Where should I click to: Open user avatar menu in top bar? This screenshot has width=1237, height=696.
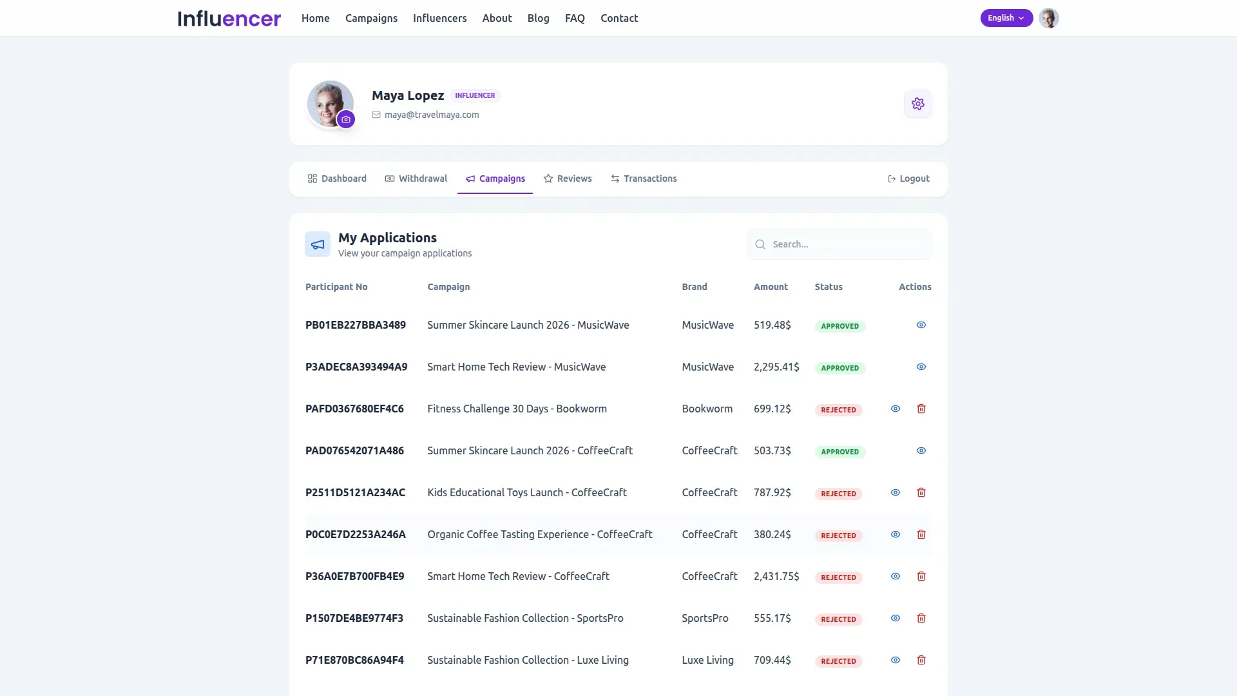click(1048, 18)
